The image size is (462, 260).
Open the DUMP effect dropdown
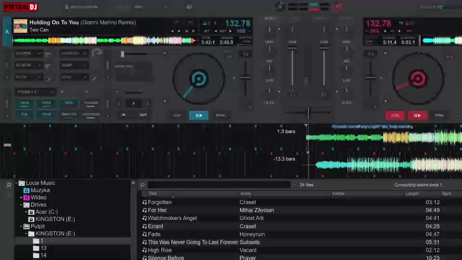coord(74,65)
